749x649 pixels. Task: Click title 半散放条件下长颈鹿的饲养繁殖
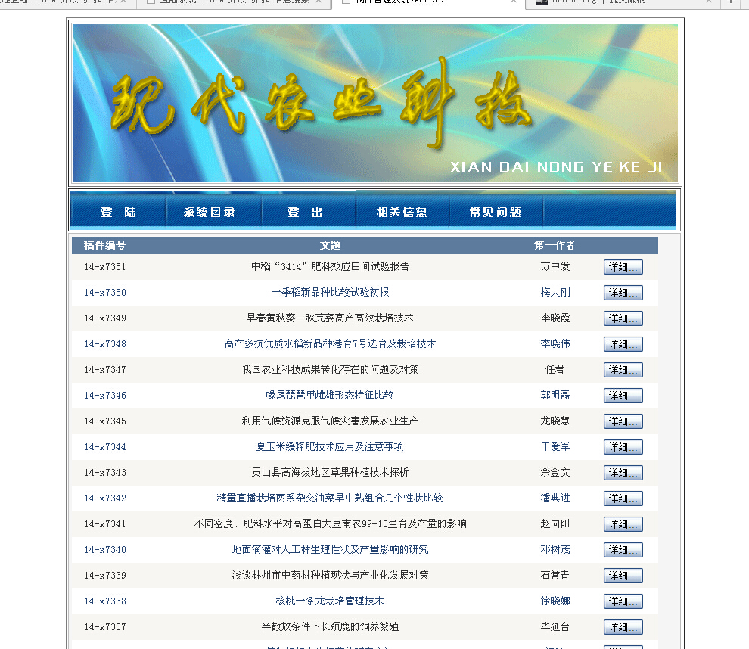[x=330, y=628]
